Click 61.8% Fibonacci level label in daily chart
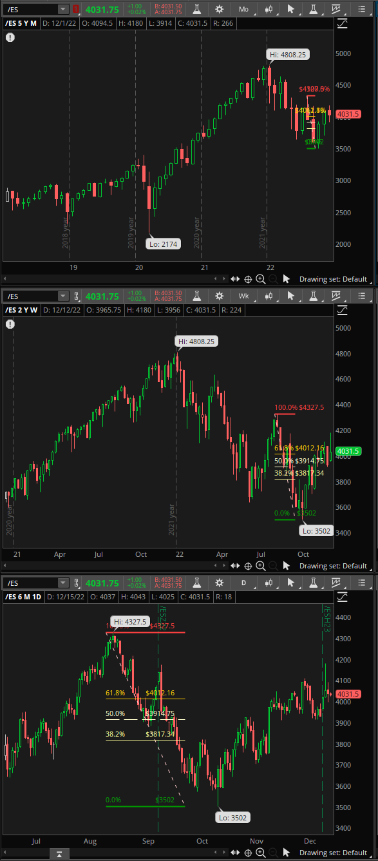The image size is (378, 861). (x=115, y=693)
